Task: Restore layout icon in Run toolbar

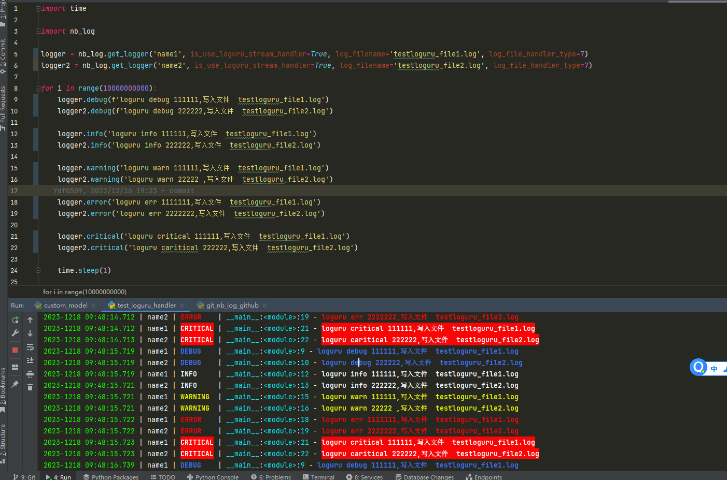Action: point(15,367)
